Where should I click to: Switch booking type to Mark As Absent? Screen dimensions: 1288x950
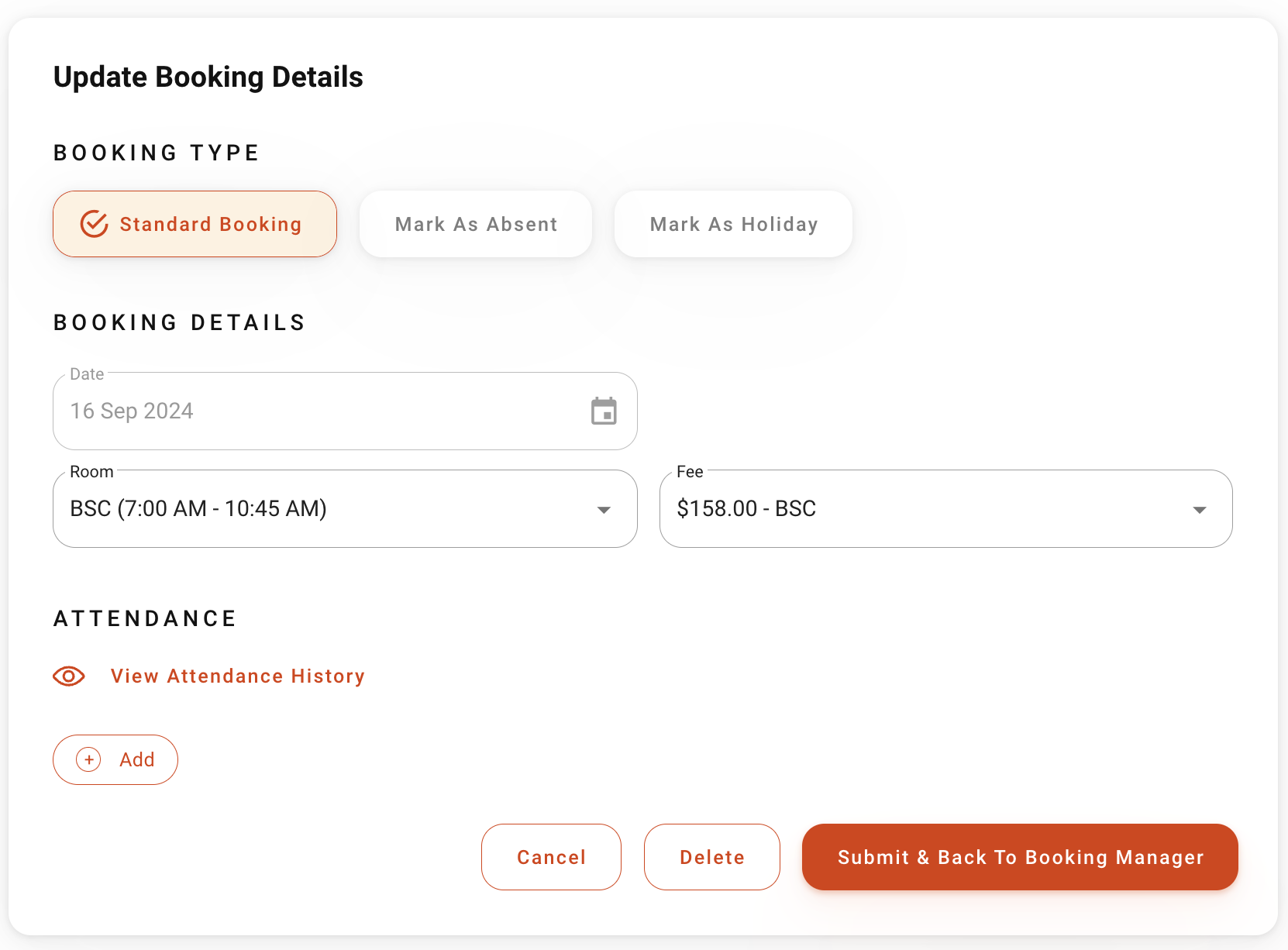point(475,224)
